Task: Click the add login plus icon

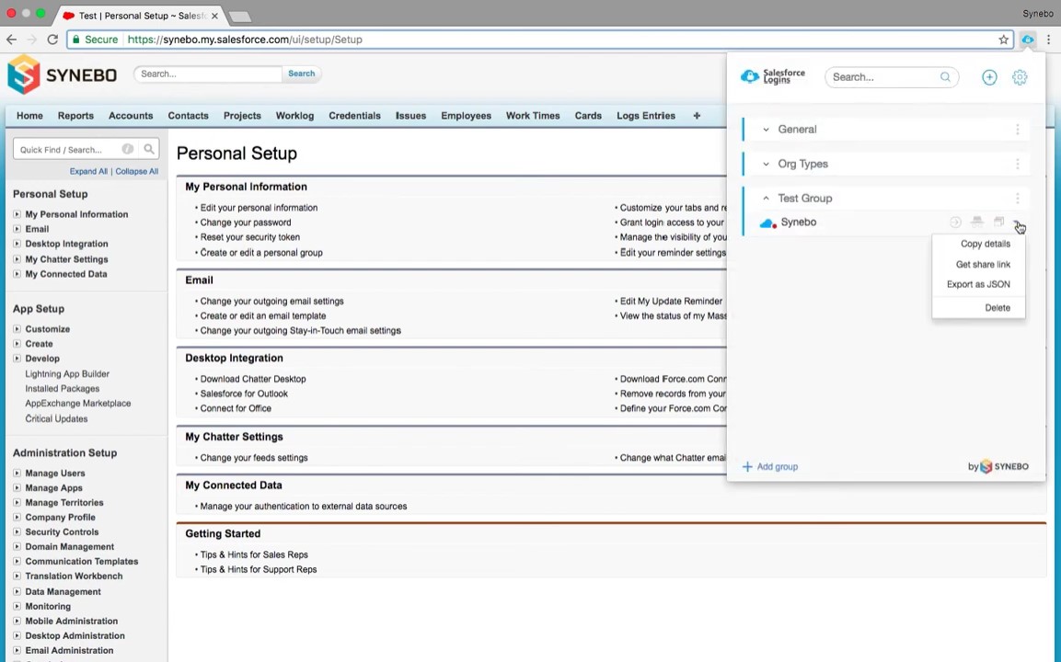Action: click(989, 77)
